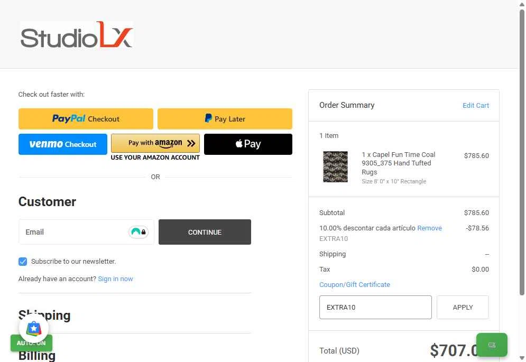The width and height of the screenshot is (526, 362).
Task: Click the Total (USD) label
Action: [339, 350]
